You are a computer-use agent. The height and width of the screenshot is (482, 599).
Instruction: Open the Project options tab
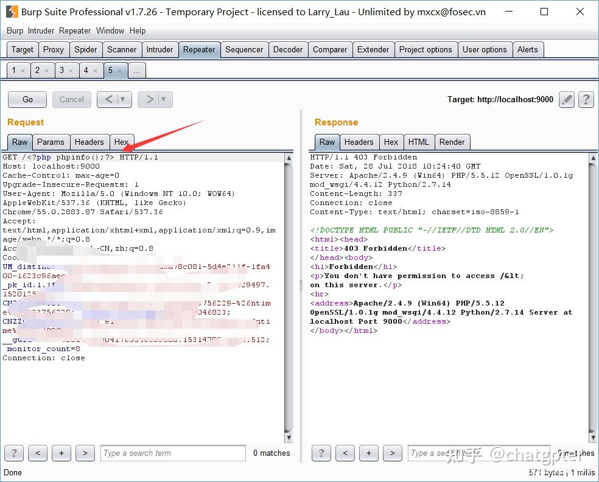(x=426, y=50)
